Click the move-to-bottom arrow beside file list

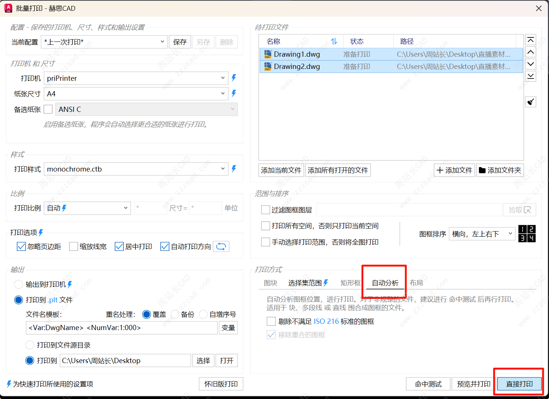click(x=530, y=76)
